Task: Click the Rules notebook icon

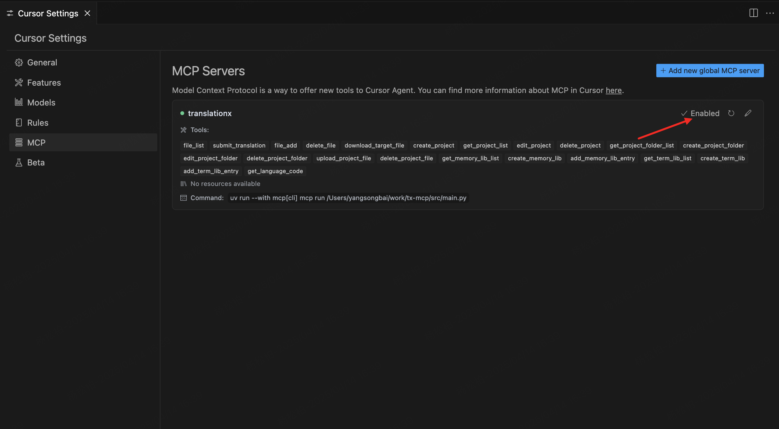Action: coord(19,122)
